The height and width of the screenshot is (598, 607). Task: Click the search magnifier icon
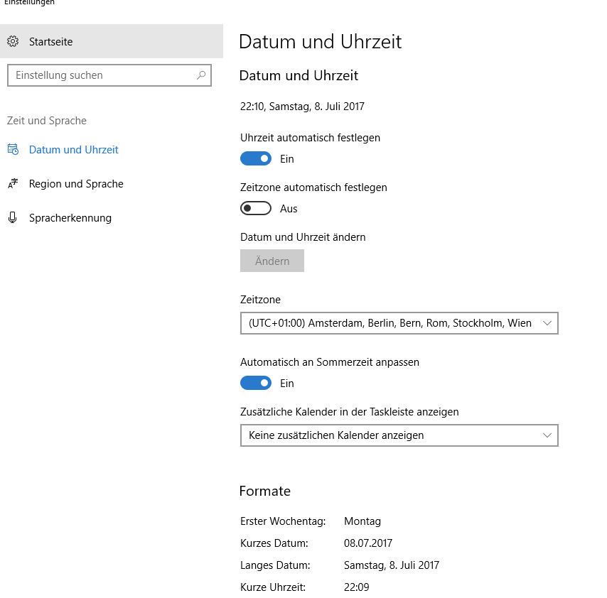pyautogui.click(x=201, y=75)
